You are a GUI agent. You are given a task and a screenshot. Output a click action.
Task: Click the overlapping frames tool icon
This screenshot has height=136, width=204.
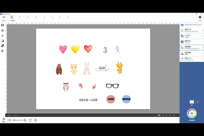(x=3, y=41)
